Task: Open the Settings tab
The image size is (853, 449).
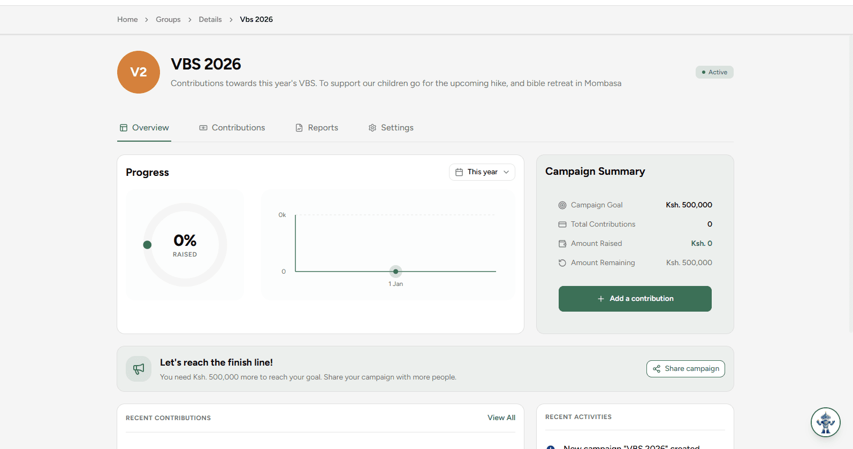Action: pyautogui.click(x=391, y=128)
